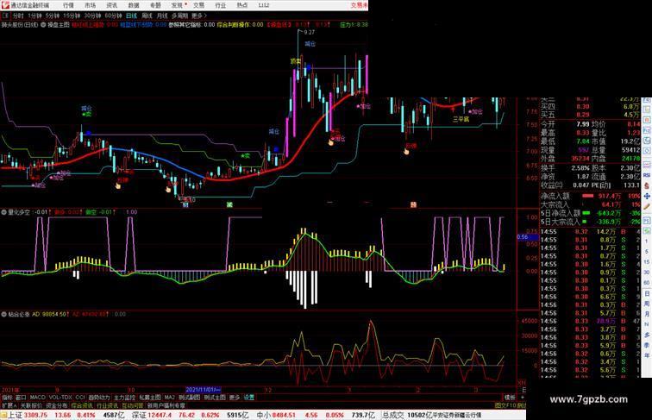Viewport: 652px width, 420px height.
Task: Open the 发现 menu
Action: coord(177,5)
